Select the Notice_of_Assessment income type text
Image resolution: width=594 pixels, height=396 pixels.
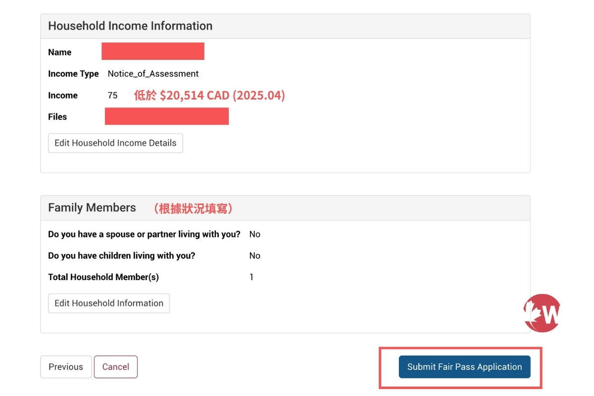point(153,74)
